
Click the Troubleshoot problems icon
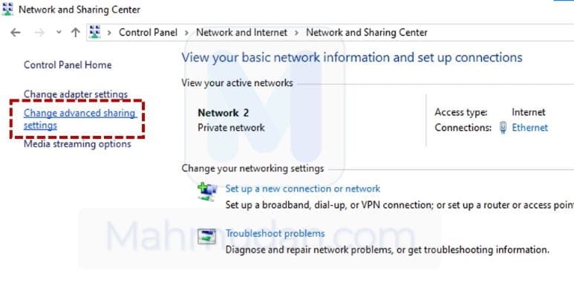pos(206,236)
